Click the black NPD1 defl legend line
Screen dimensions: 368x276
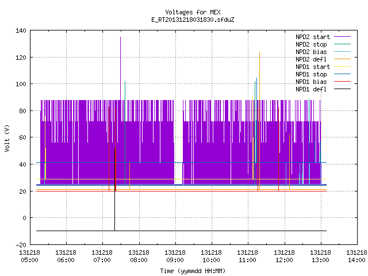click(x=342, y=89)
